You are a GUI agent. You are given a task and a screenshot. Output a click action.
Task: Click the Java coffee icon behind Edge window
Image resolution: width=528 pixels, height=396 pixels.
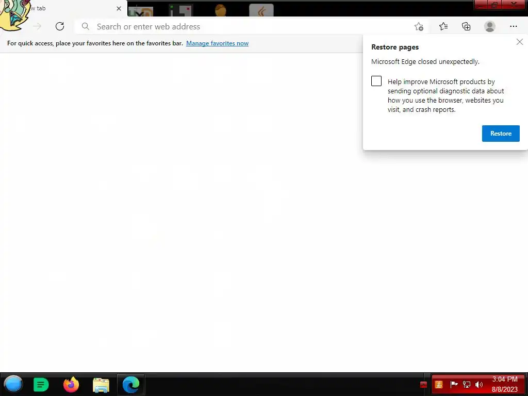tap(261, 10)
